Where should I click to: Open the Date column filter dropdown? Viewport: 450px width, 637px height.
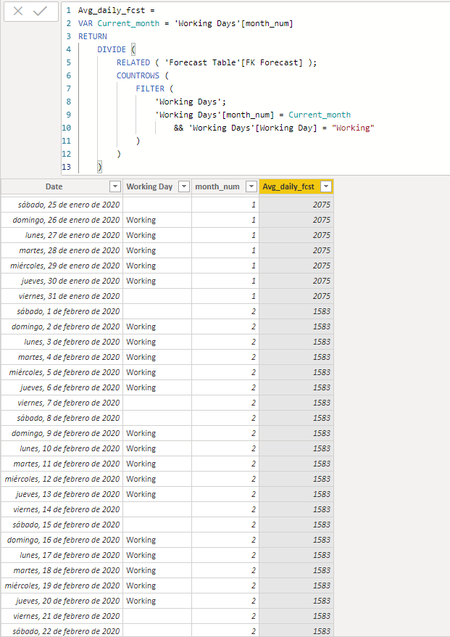pos(115,186)
